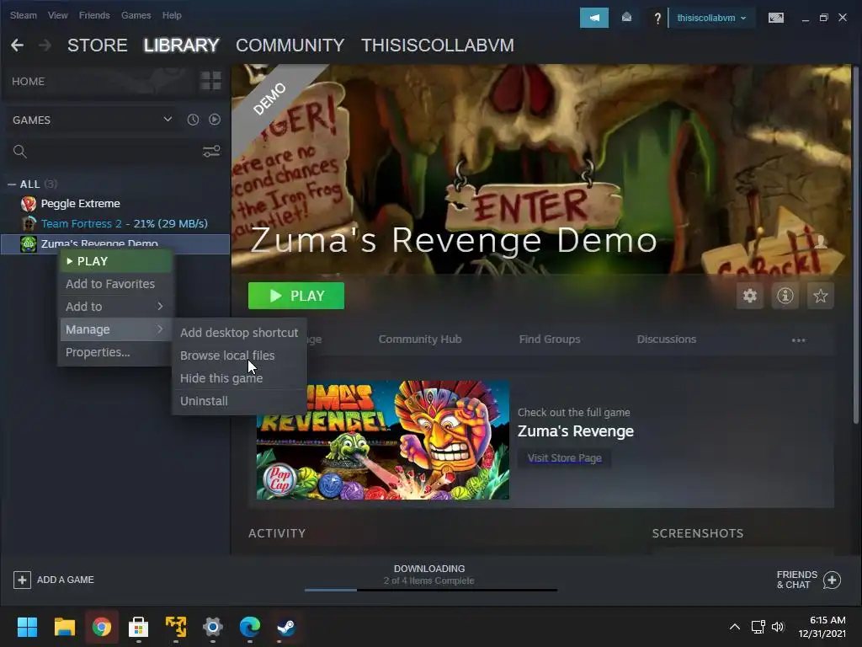
Task: Expand the Manage submenu
Action: click(114, 329)
